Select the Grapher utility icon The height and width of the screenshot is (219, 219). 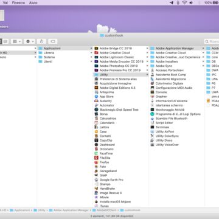pyautogui.click(x=152, y=97)
